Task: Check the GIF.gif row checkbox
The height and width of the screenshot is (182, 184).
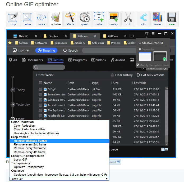Action: pyautogui.click(x=40, y=89)
